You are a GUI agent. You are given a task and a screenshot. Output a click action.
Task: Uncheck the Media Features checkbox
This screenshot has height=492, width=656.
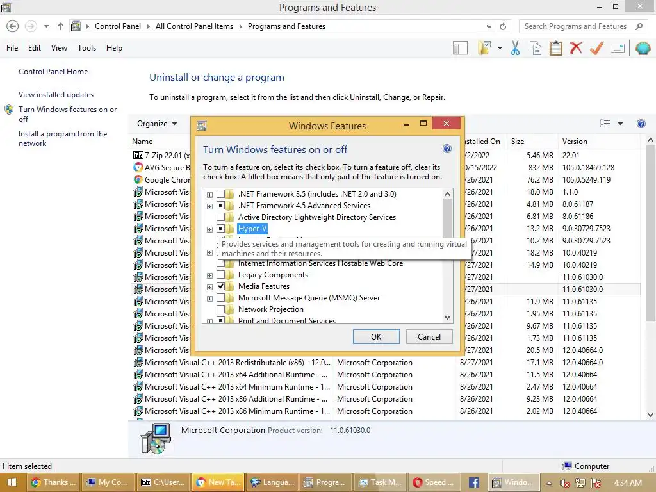220,286
